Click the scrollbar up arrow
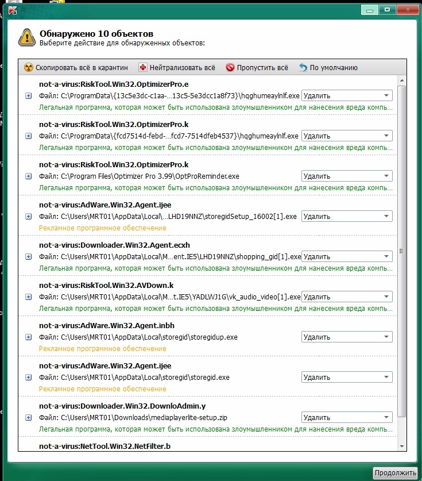 402,80
